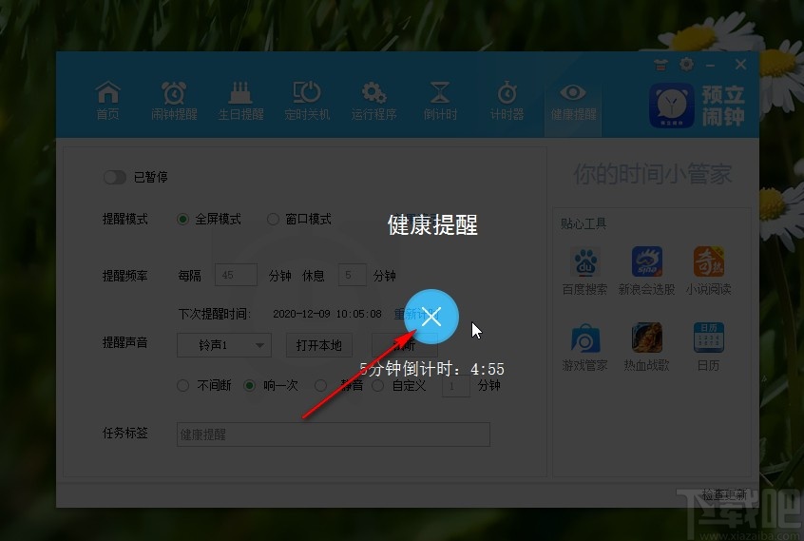Viewport: 804px width, 541px height.
Task: Toggle the 已暂停 paused switch
Action: (115, 178)
